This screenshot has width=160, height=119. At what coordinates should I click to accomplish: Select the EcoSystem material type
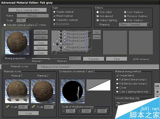[x=54, y=24]
